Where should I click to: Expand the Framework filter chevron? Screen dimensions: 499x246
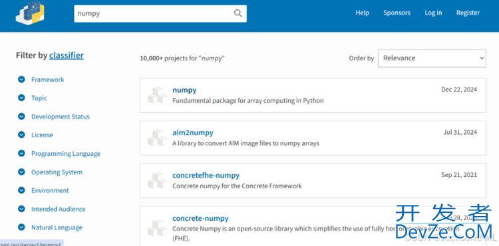coord(21,80)
